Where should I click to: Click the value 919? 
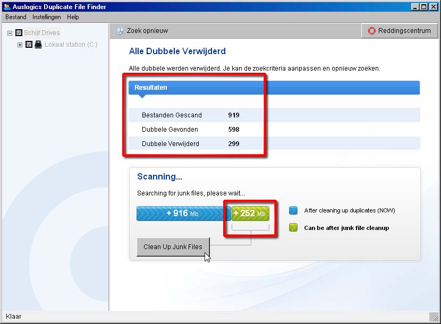coord(234,115)
